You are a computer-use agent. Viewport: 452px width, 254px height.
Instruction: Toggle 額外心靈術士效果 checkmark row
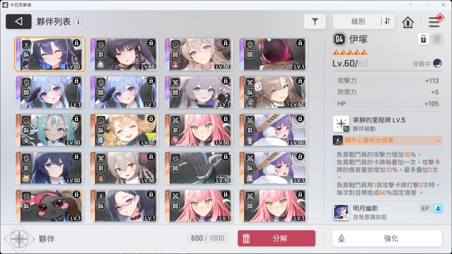[x=387, y=140]
